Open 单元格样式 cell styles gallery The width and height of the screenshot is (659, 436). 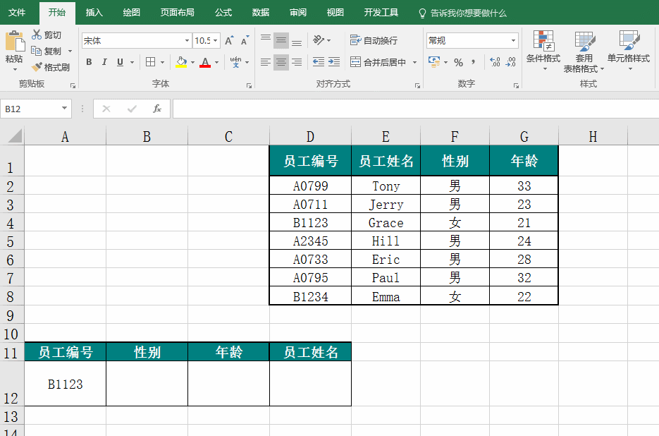(629, 51)
